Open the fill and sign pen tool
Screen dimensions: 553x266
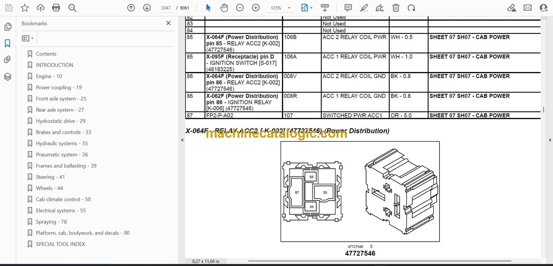pos(380,8)
